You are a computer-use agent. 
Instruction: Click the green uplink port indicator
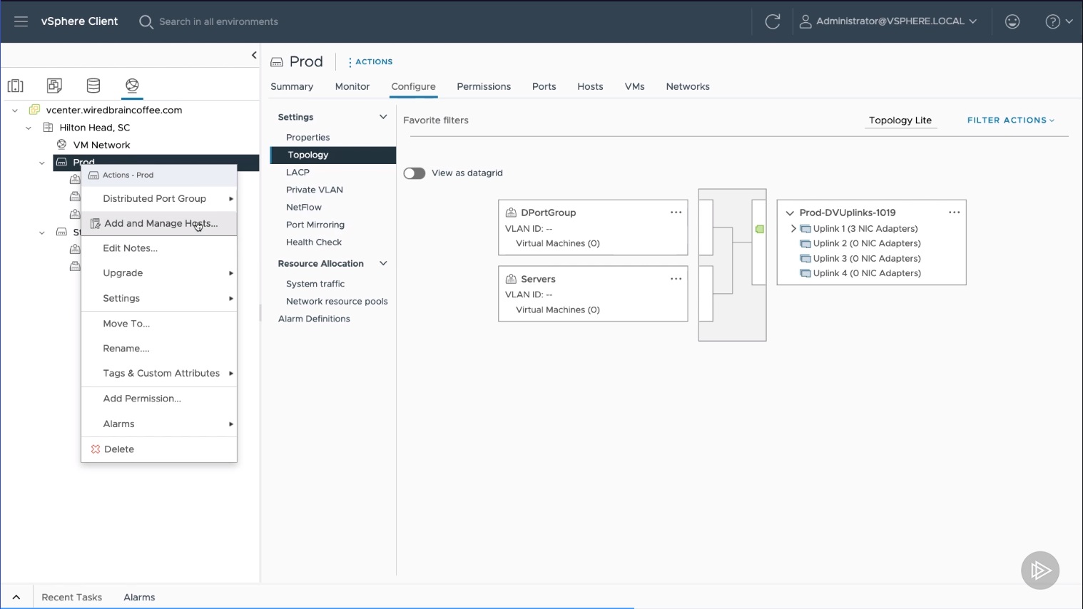760,229
